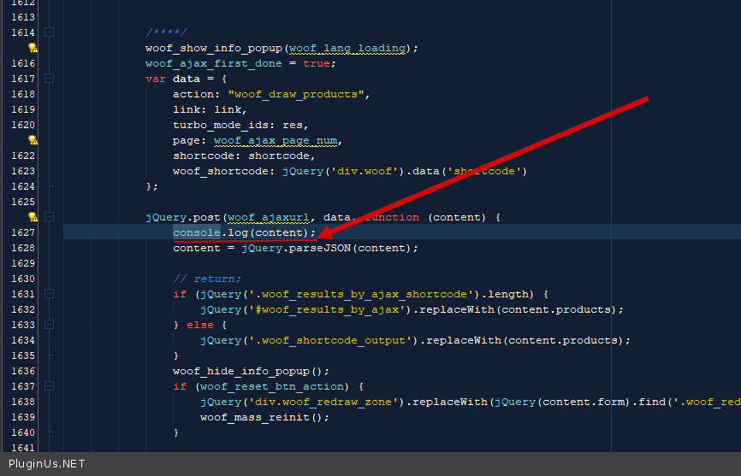Image resolution: width=741 pixels, height=476 pixels.
Task: Click the var keyword on line 1617
Action: tap(156, 79)
